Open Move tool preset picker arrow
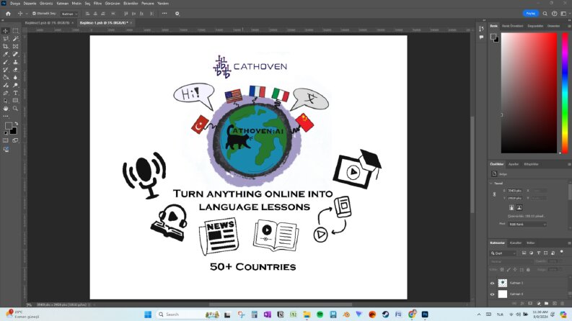This screenshot has height=321, width=572. pos(27,14)
